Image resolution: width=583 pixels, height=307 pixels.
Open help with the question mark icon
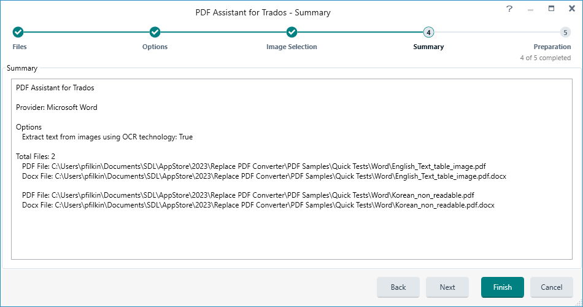click(x=509, y=9)
